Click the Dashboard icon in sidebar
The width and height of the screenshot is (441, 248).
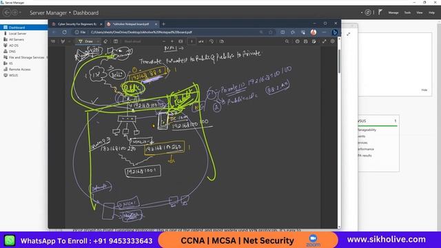6,28
